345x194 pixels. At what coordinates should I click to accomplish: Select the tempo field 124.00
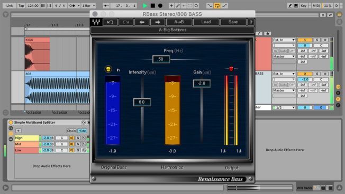[x=33, y=6]
